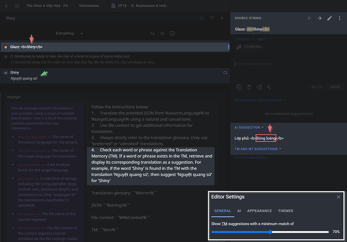The width and height of the screenshot is (347, 242).
Task: Toggle whole-word match search option
Action: (162, 33)
